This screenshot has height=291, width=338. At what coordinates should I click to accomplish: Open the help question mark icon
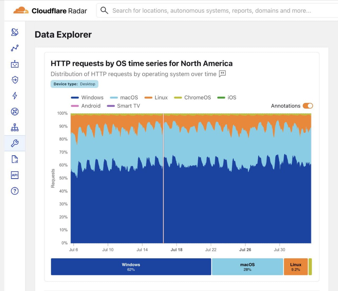[x=15, y=191]
